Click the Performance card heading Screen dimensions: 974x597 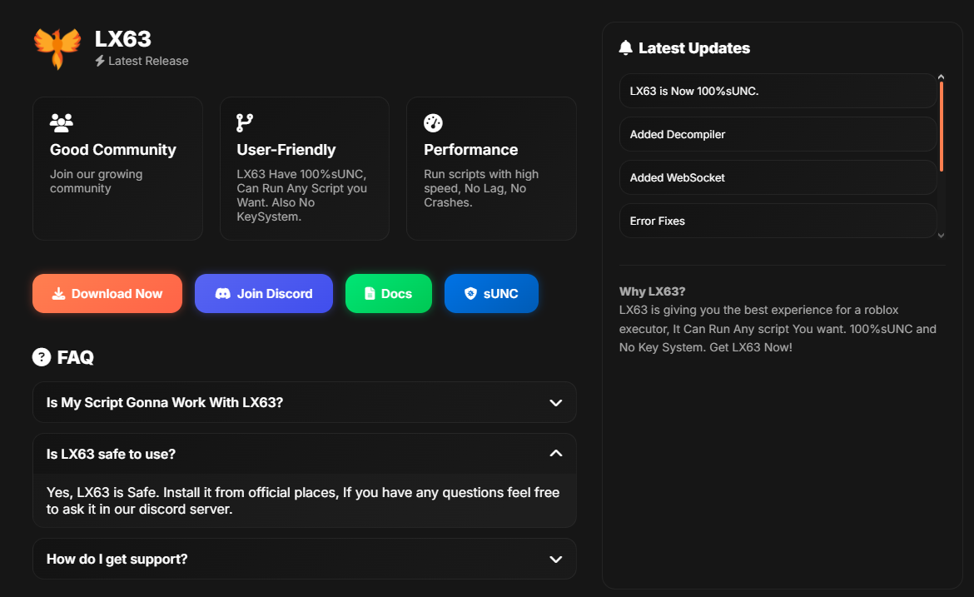point(471,150)
